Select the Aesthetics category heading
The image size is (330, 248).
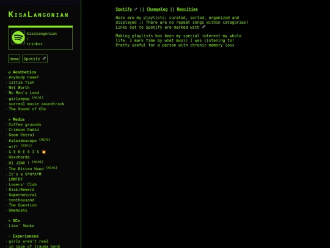click(24, 72)
